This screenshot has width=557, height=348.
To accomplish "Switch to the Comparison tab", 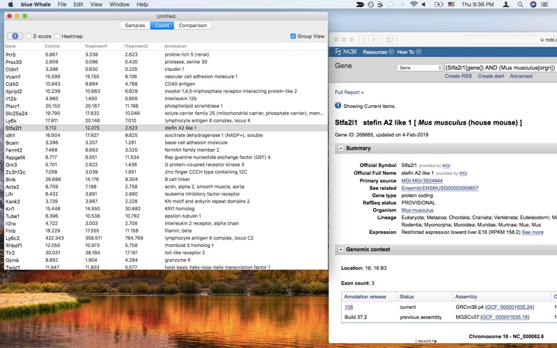I will pyautogui.click(x=193, y=26).
